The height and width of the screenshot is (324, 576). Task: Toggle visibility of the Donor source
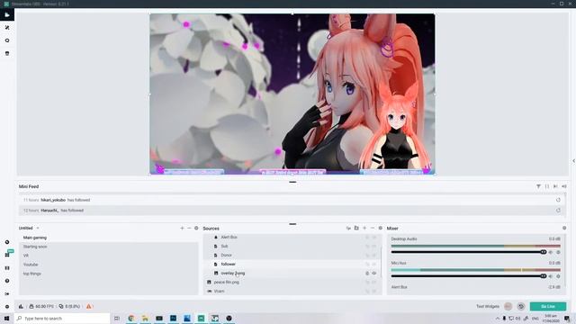(374, 256)
